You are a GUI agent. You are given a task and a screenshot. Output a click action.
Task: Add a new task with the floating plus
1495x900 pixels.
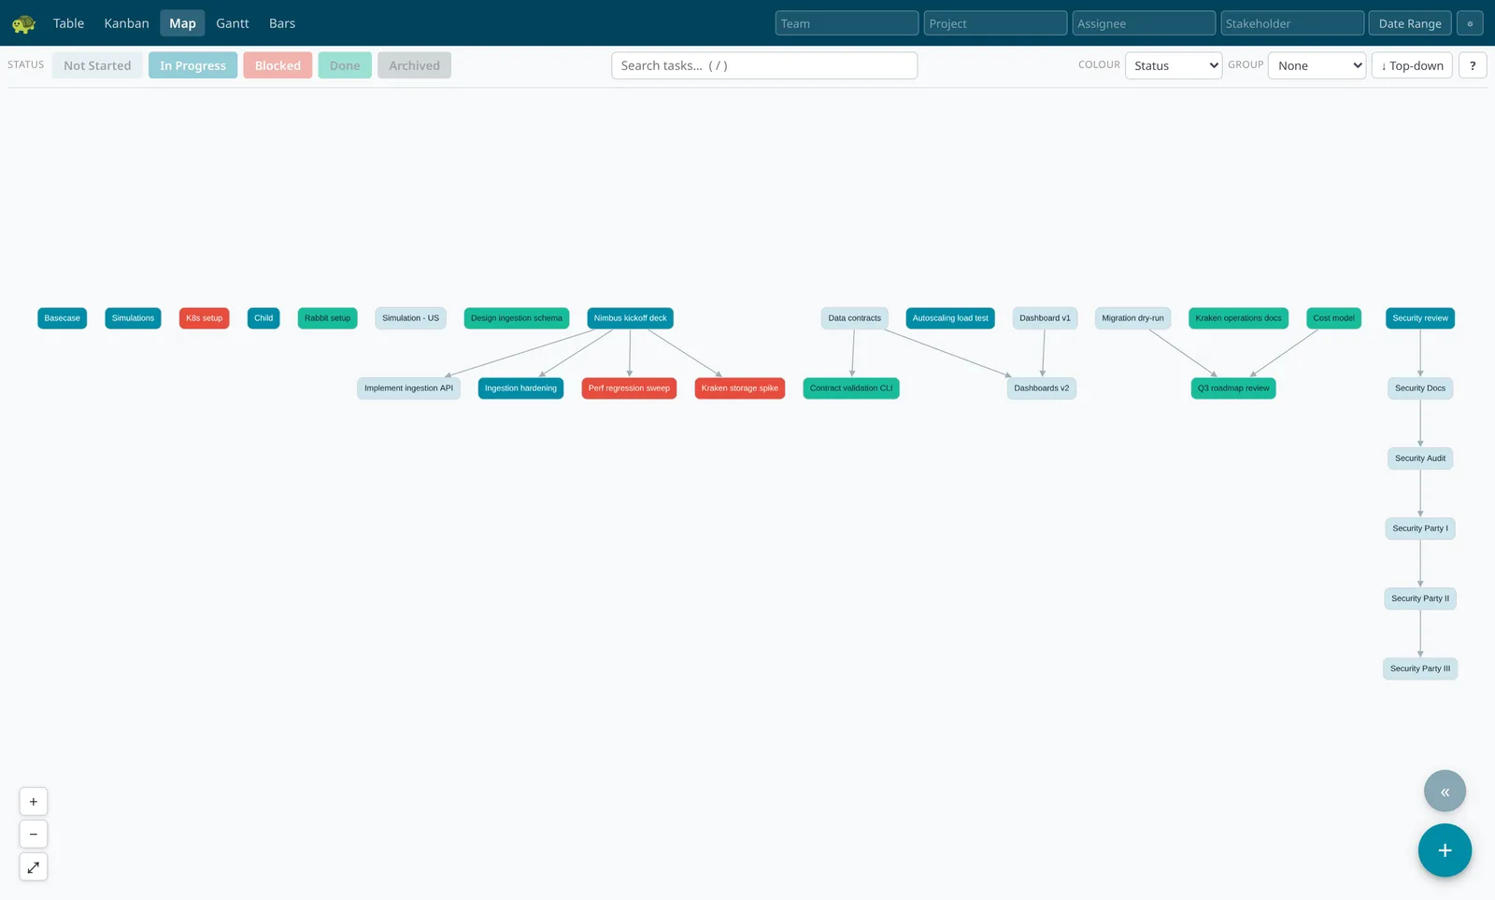click(1445, 851)
